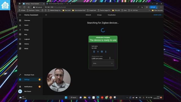Switch to the Network tab
This screenshot has height=102, width=181.
[88, 15]
